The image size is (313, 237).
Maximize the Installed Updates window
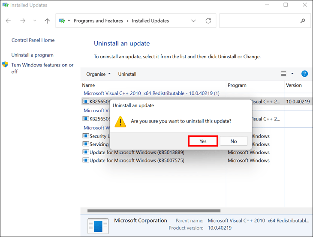tap(286, 5)
